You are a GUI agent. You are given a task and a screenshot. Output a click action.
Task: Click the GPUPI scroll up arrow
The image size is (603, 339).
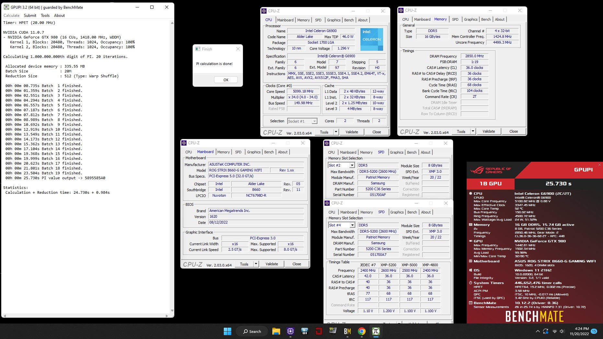pyautogui.click(x=172, y=23)
